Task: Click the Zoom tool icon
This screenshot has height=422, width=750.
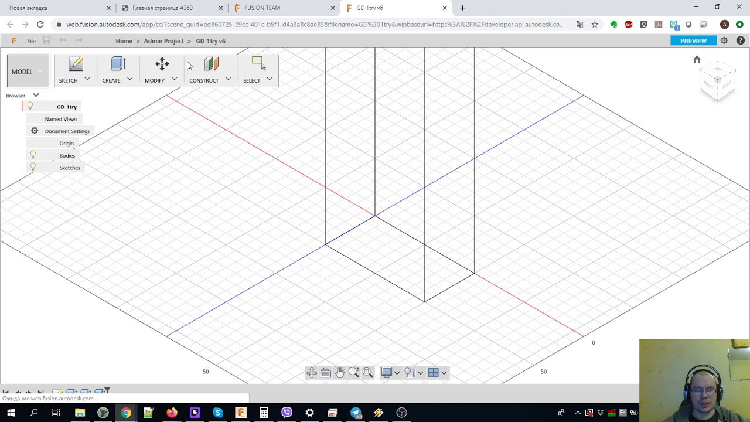Action: [354, 373]
